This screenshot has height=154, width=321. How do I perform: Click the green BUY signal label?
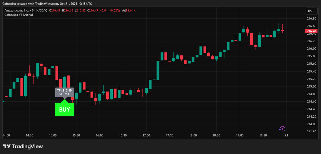[x=64, y=110]
